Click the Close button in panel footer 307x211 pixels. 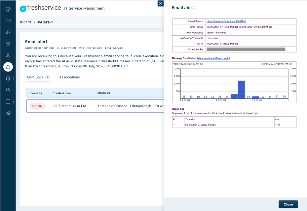(288, 204)
